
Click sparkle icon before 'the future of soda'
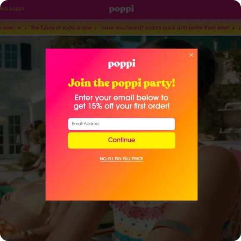(x=26, y=28)
